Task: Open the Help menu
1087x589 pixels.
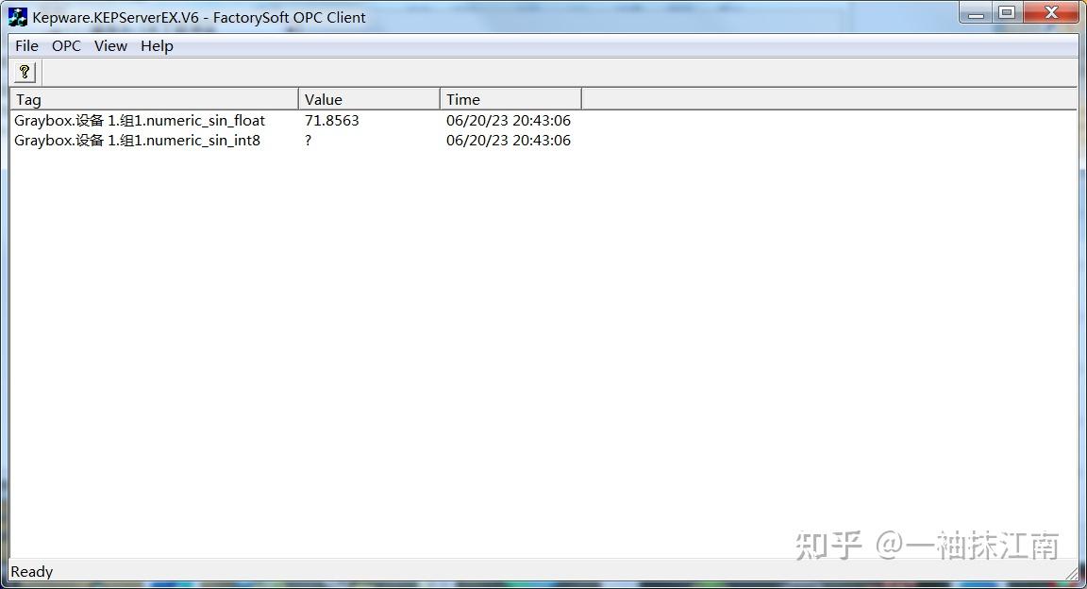Action: 156,45
